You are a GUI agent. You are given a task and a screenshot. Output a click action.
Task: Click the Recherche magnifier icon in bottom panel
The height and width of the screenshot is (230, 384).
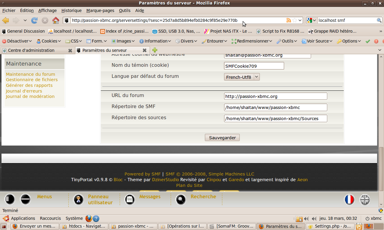181,199
